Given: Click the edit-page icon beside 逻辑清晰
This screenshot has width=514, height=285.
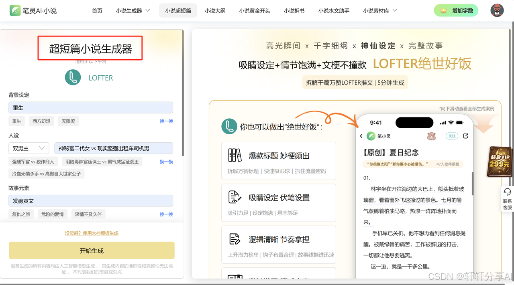Looking at the screenshot, I should pos(235,239).
